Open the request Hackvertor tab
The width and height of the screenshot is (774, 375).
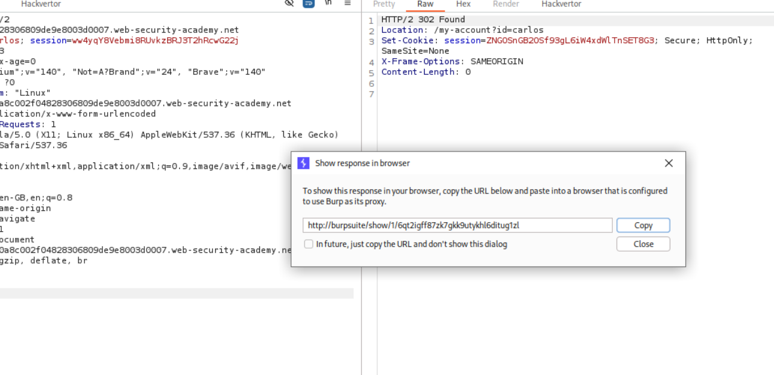pyautogui.click(x=41, y=4)
